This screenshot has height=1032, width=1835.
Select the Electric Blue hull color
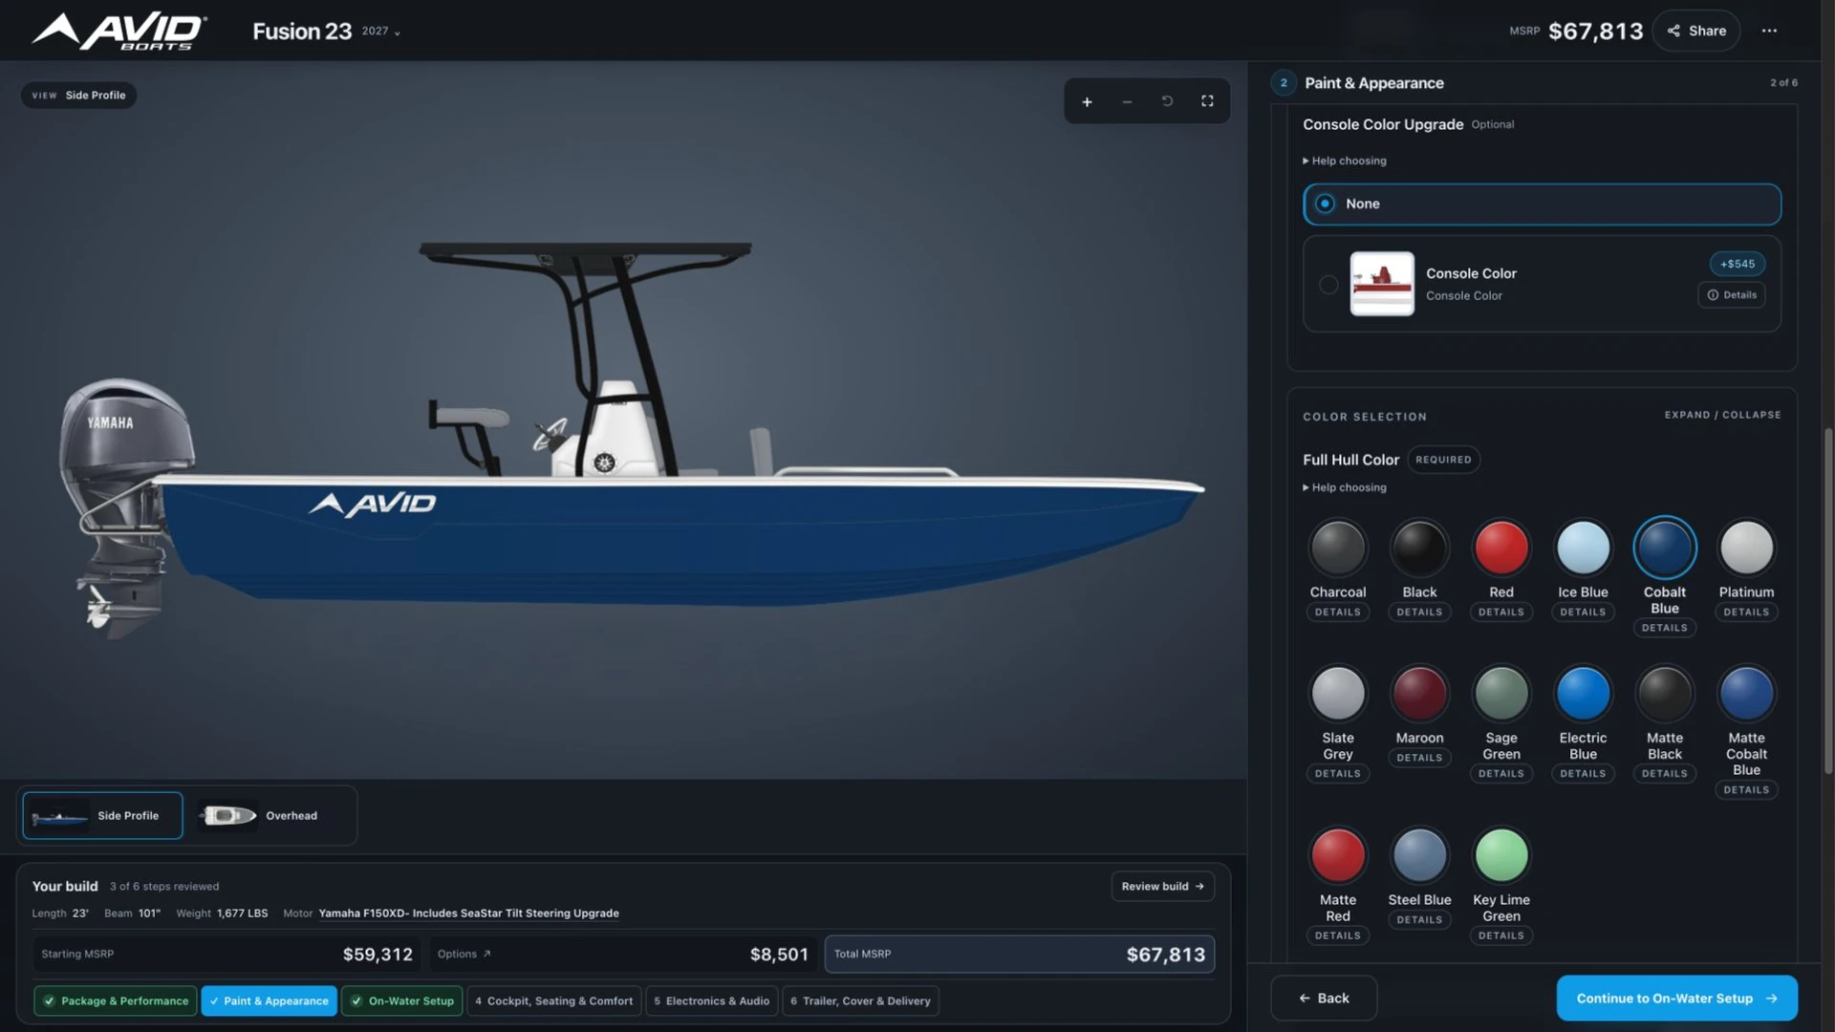tap(1583, 693)
